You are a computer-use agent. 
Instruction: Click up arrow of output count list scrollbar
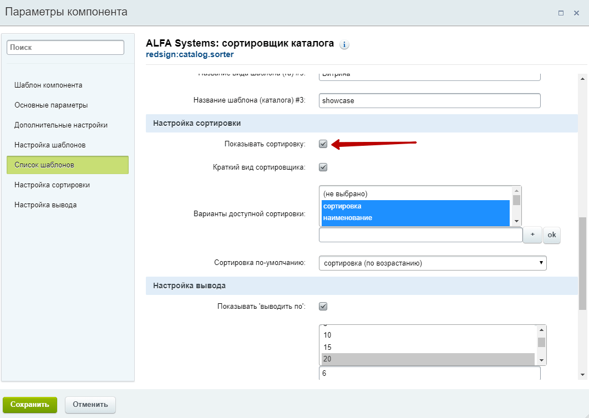point(541,330)
